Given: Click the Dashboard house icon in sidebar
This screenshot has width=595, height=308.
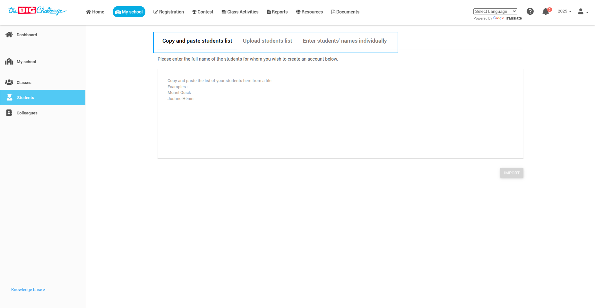Looking at the screenshot, I should pyautogui.click(x=9, y=35).
